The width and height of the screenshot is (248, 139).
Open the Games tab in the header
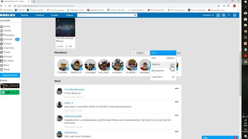[x=24, y=15]
